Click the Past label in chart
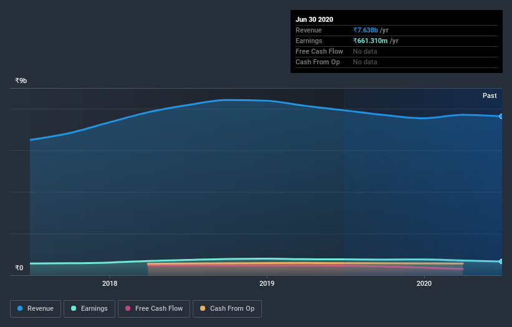Viewport: 512px width, 327px height. [490, 95]
